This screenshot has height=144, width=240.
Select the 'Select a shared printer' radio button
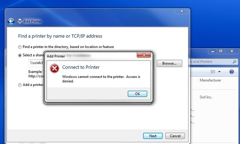pos(20,55)
